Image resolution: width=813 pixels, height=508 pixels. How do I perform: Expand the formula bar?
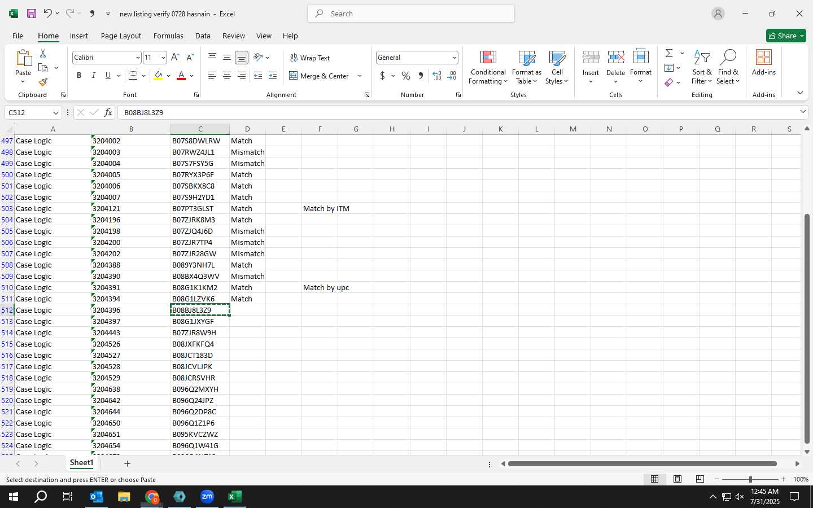pos(803,112)
